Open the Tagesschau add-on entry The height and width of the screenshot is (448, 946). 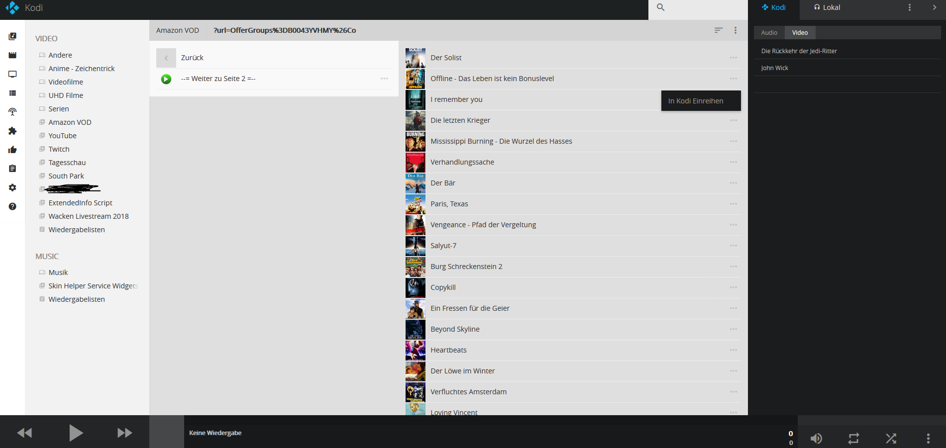[67, 163]
